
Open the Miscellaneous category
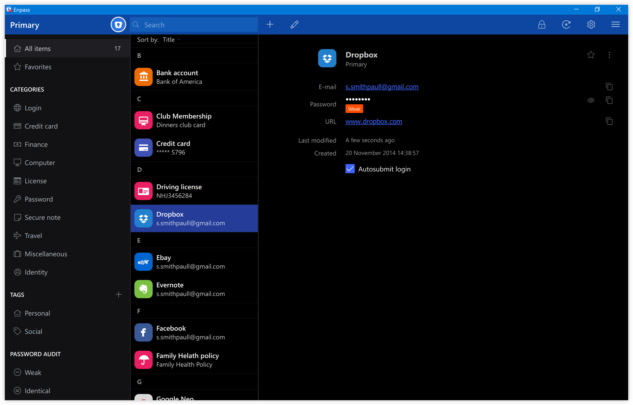point(68,254)
